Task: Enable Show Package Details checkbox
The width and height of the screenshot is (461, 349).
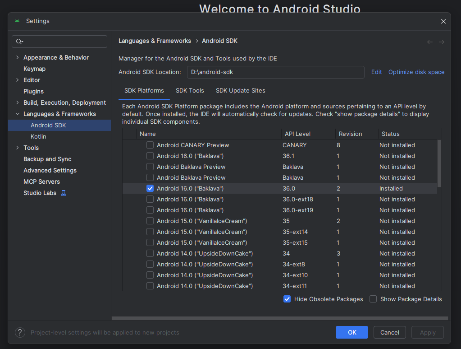Action: (373, 299)
